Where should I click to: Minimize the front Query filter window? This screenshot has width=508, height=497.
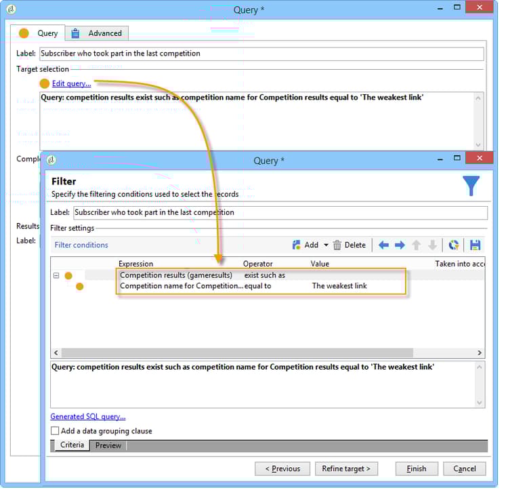(x=440, y=159)
